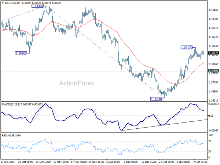220x165 pixels.
Task: Click the 1.39720 price axis value
Action: [x=213, y=37]
